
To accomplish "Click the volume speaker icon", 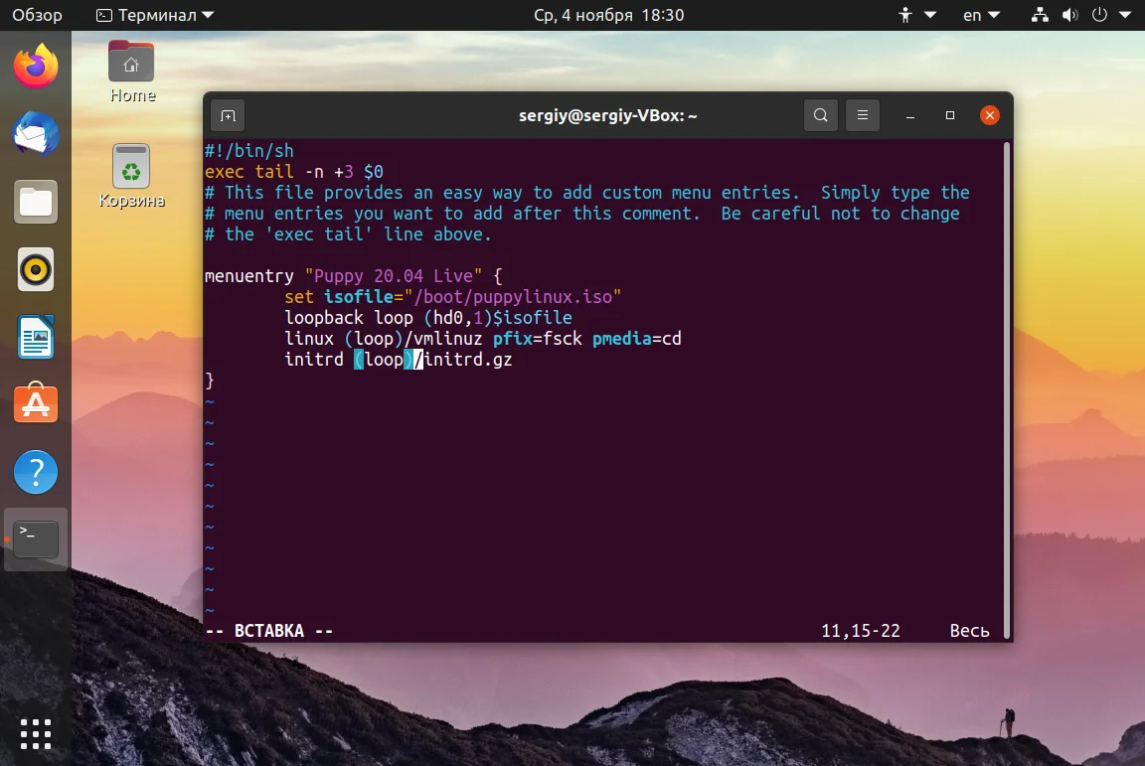I will tap(1069, 15).
